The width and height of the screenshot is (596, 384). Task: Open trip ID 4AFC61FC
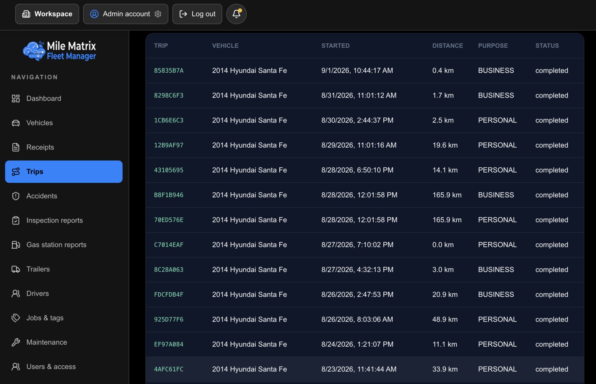pyautogui.click(x=169, y=369)
